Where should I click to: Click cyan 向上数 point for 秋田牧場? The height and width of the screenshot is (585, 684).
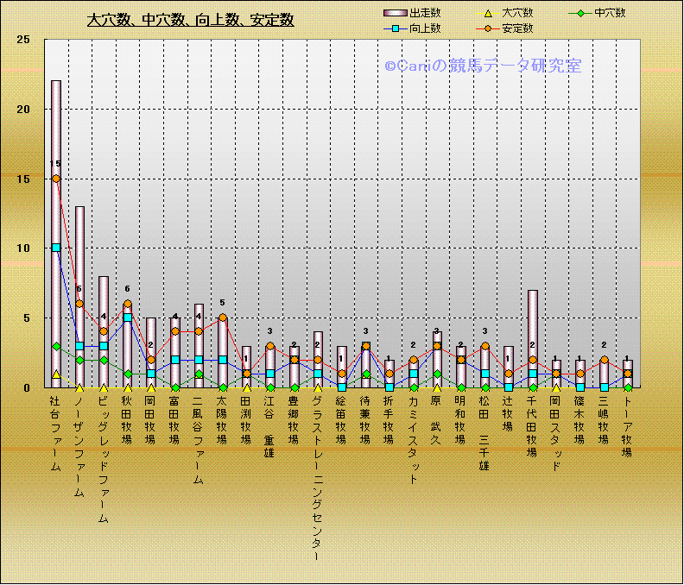[x=128, y=318]
